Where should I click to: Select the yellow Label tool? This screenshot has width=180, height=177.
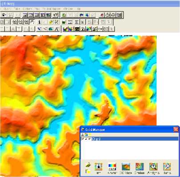pos(51,22)
